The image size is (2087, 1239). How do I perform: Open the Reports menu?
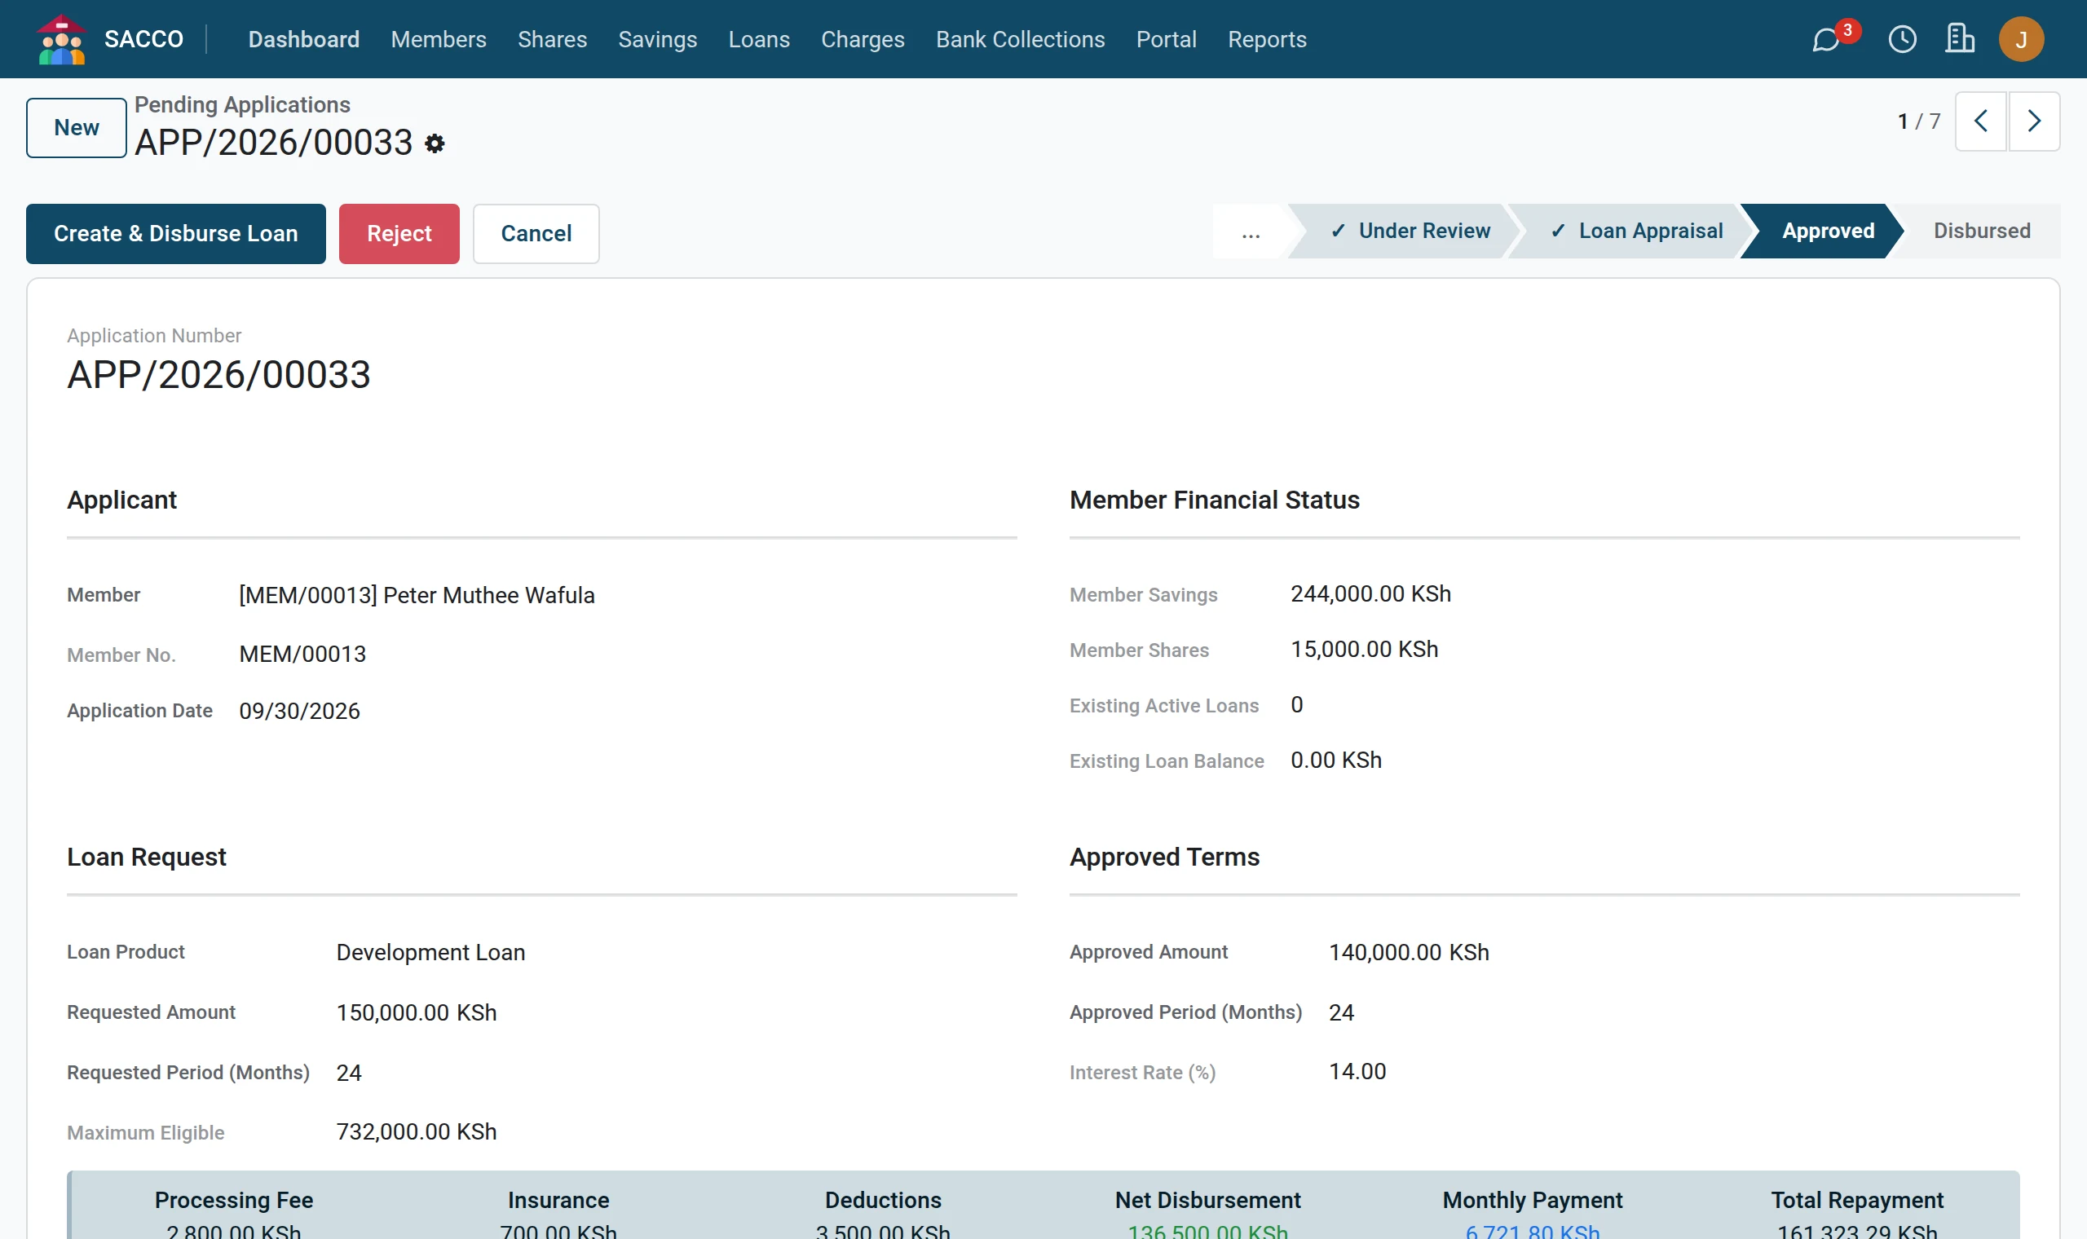pos(1267,39)
